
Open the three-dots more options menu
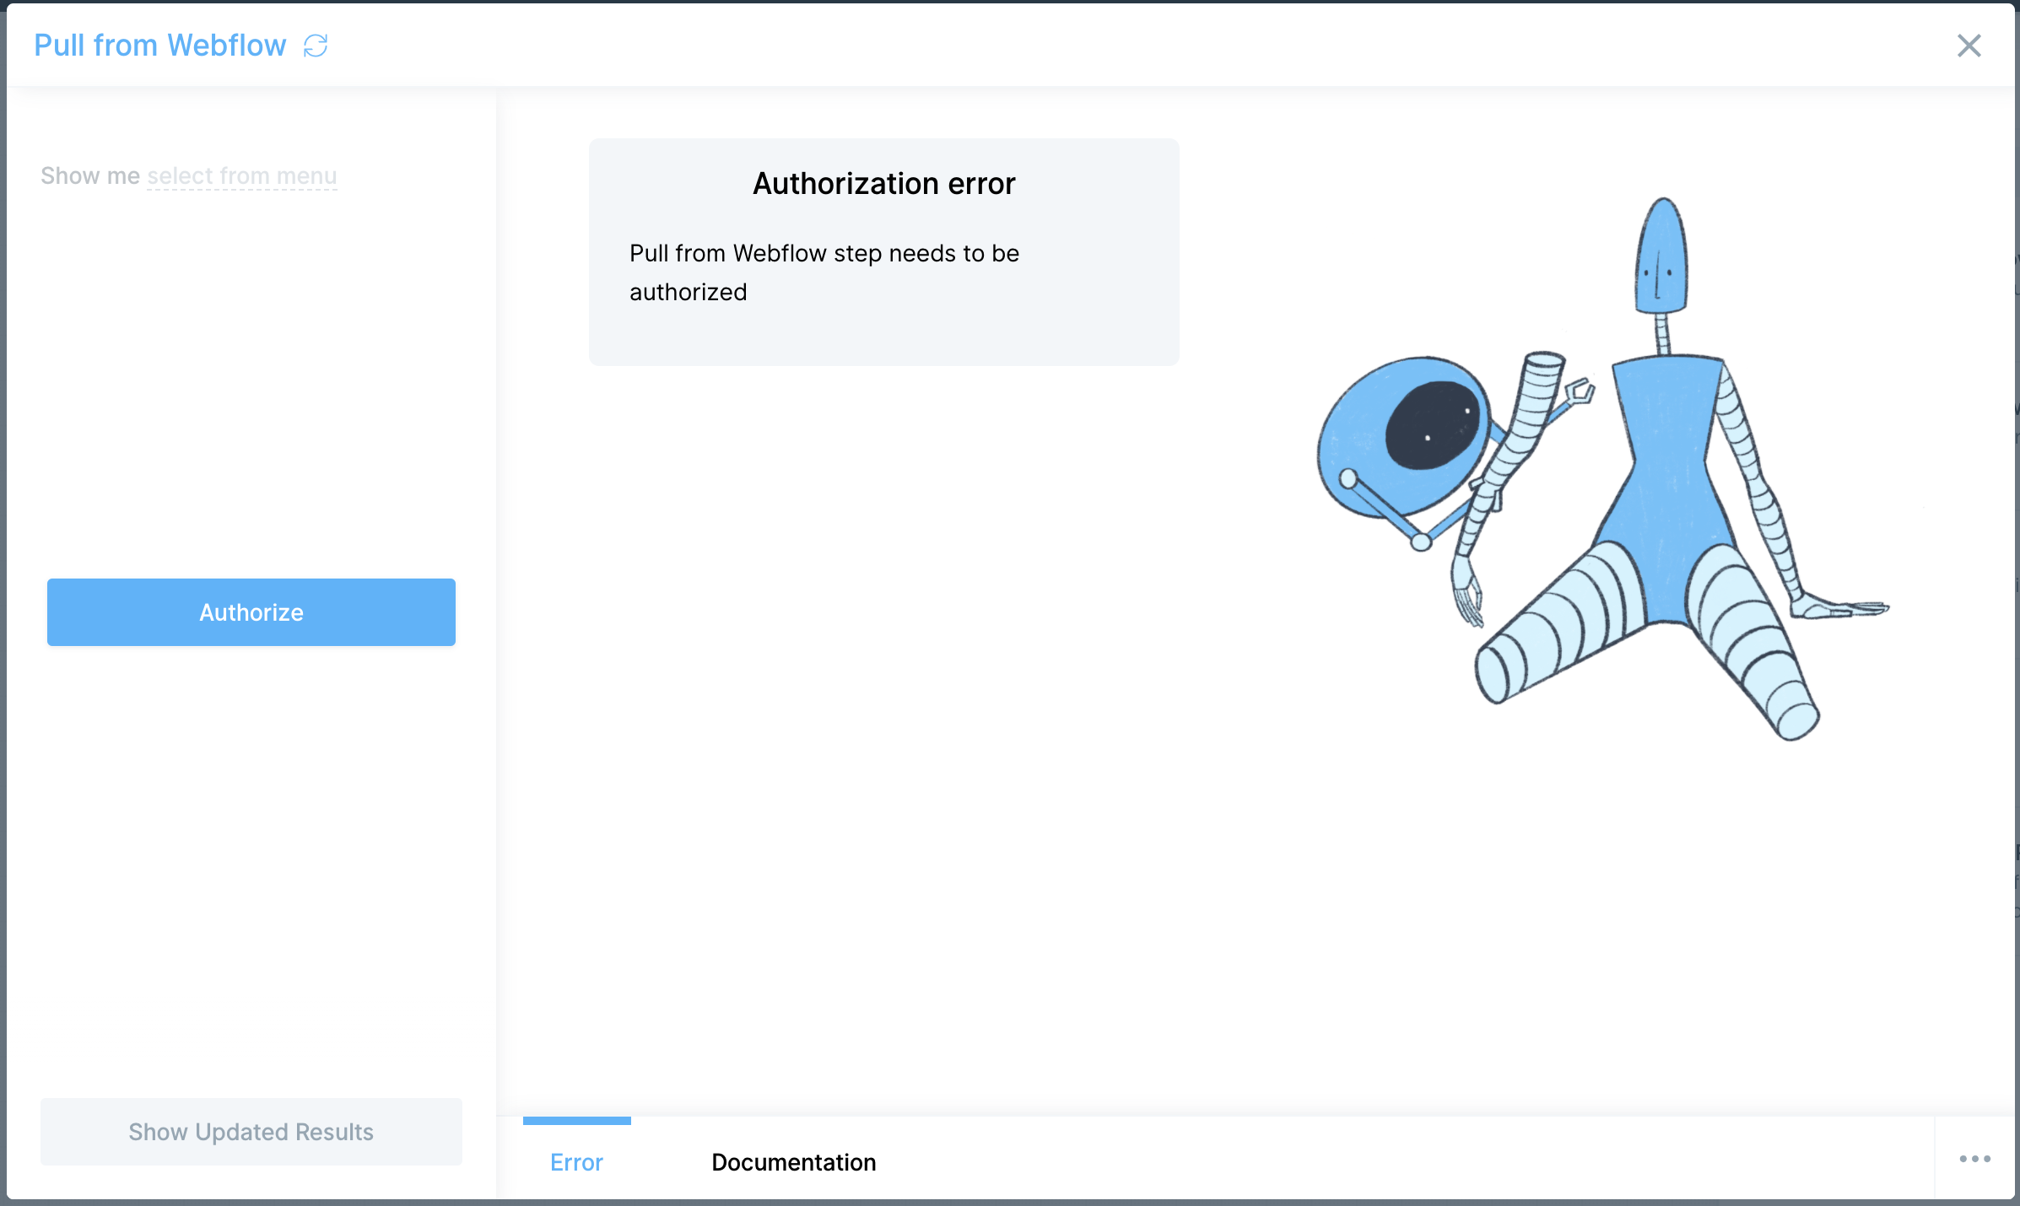(1974, 1159)
